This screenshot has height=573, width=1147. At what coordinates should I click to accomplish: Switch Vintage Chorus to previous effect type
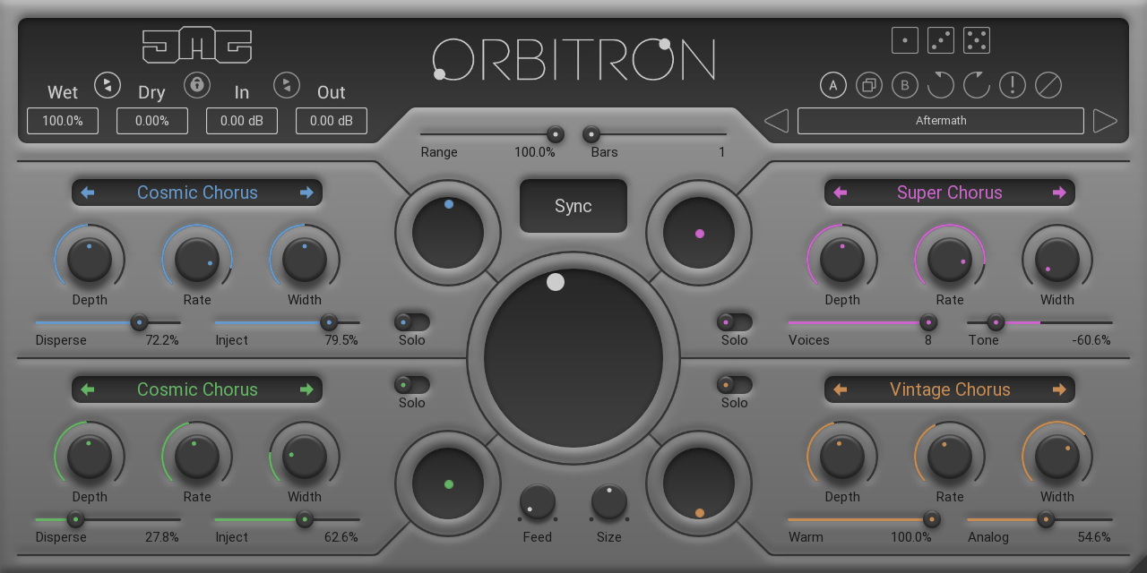click(x=840, y=389)
